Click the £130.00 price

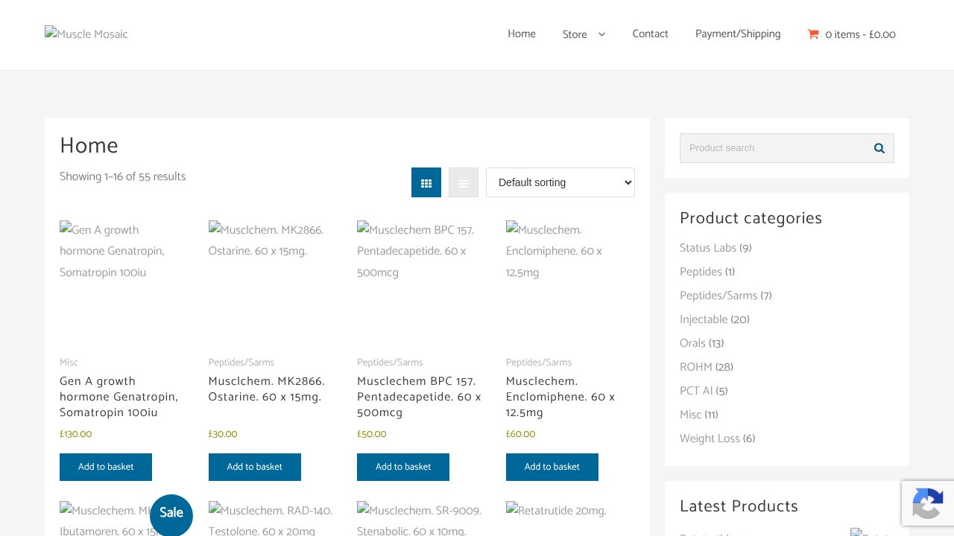(x=76, y=434)
